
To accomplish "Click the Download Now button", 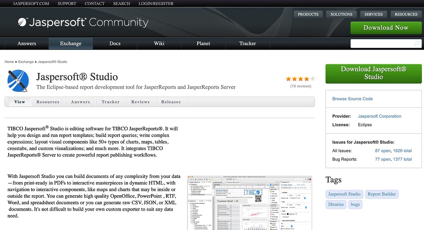I will point(386,28).
